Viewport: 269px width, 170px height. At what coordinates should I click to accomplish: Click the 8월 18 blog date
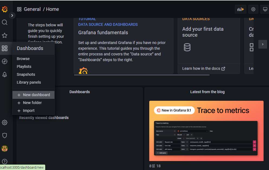155,166
